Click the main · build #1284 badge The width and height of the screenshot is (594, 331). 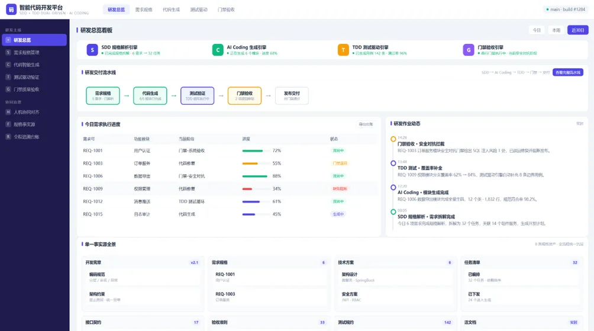coord(566,9)
